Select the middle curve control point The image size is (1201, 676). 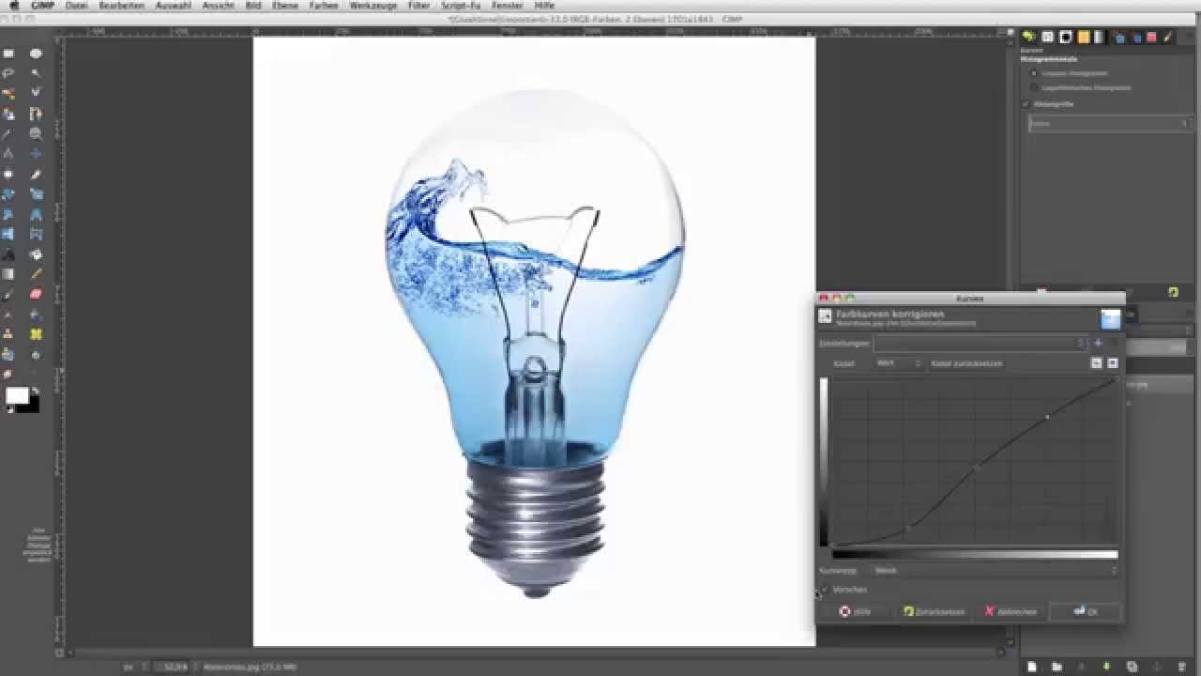click(x=976, y=468)
